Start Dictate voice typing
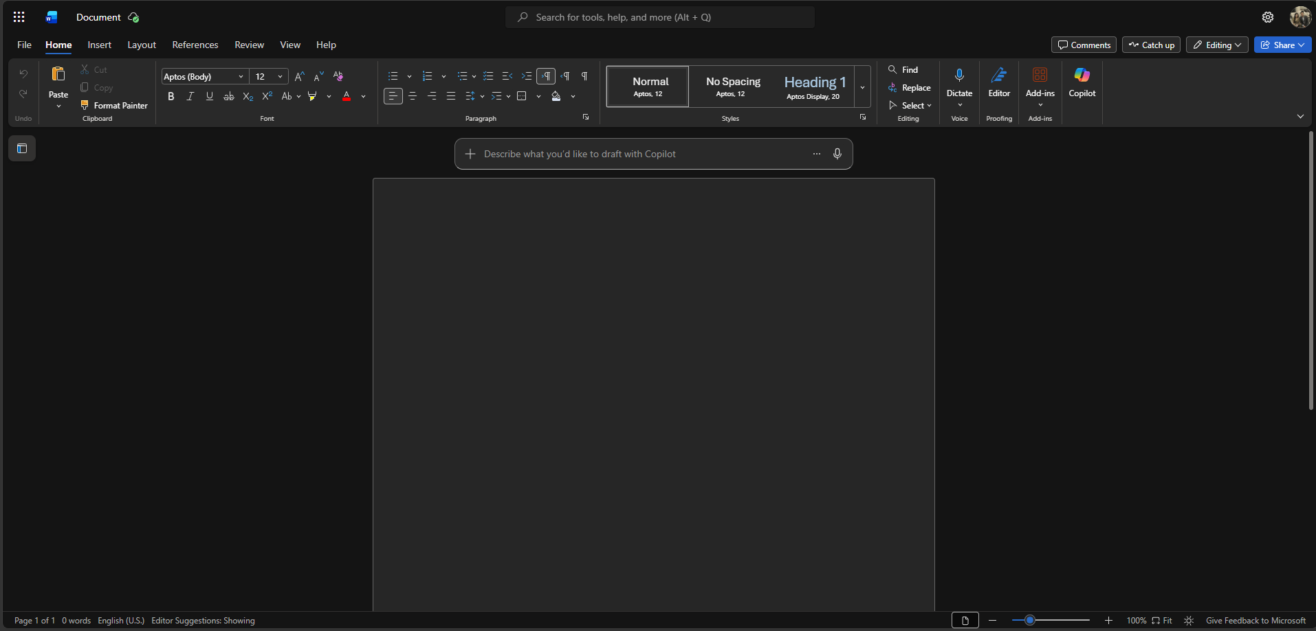This screenshot has width=1316, height=631. [959, 81]
